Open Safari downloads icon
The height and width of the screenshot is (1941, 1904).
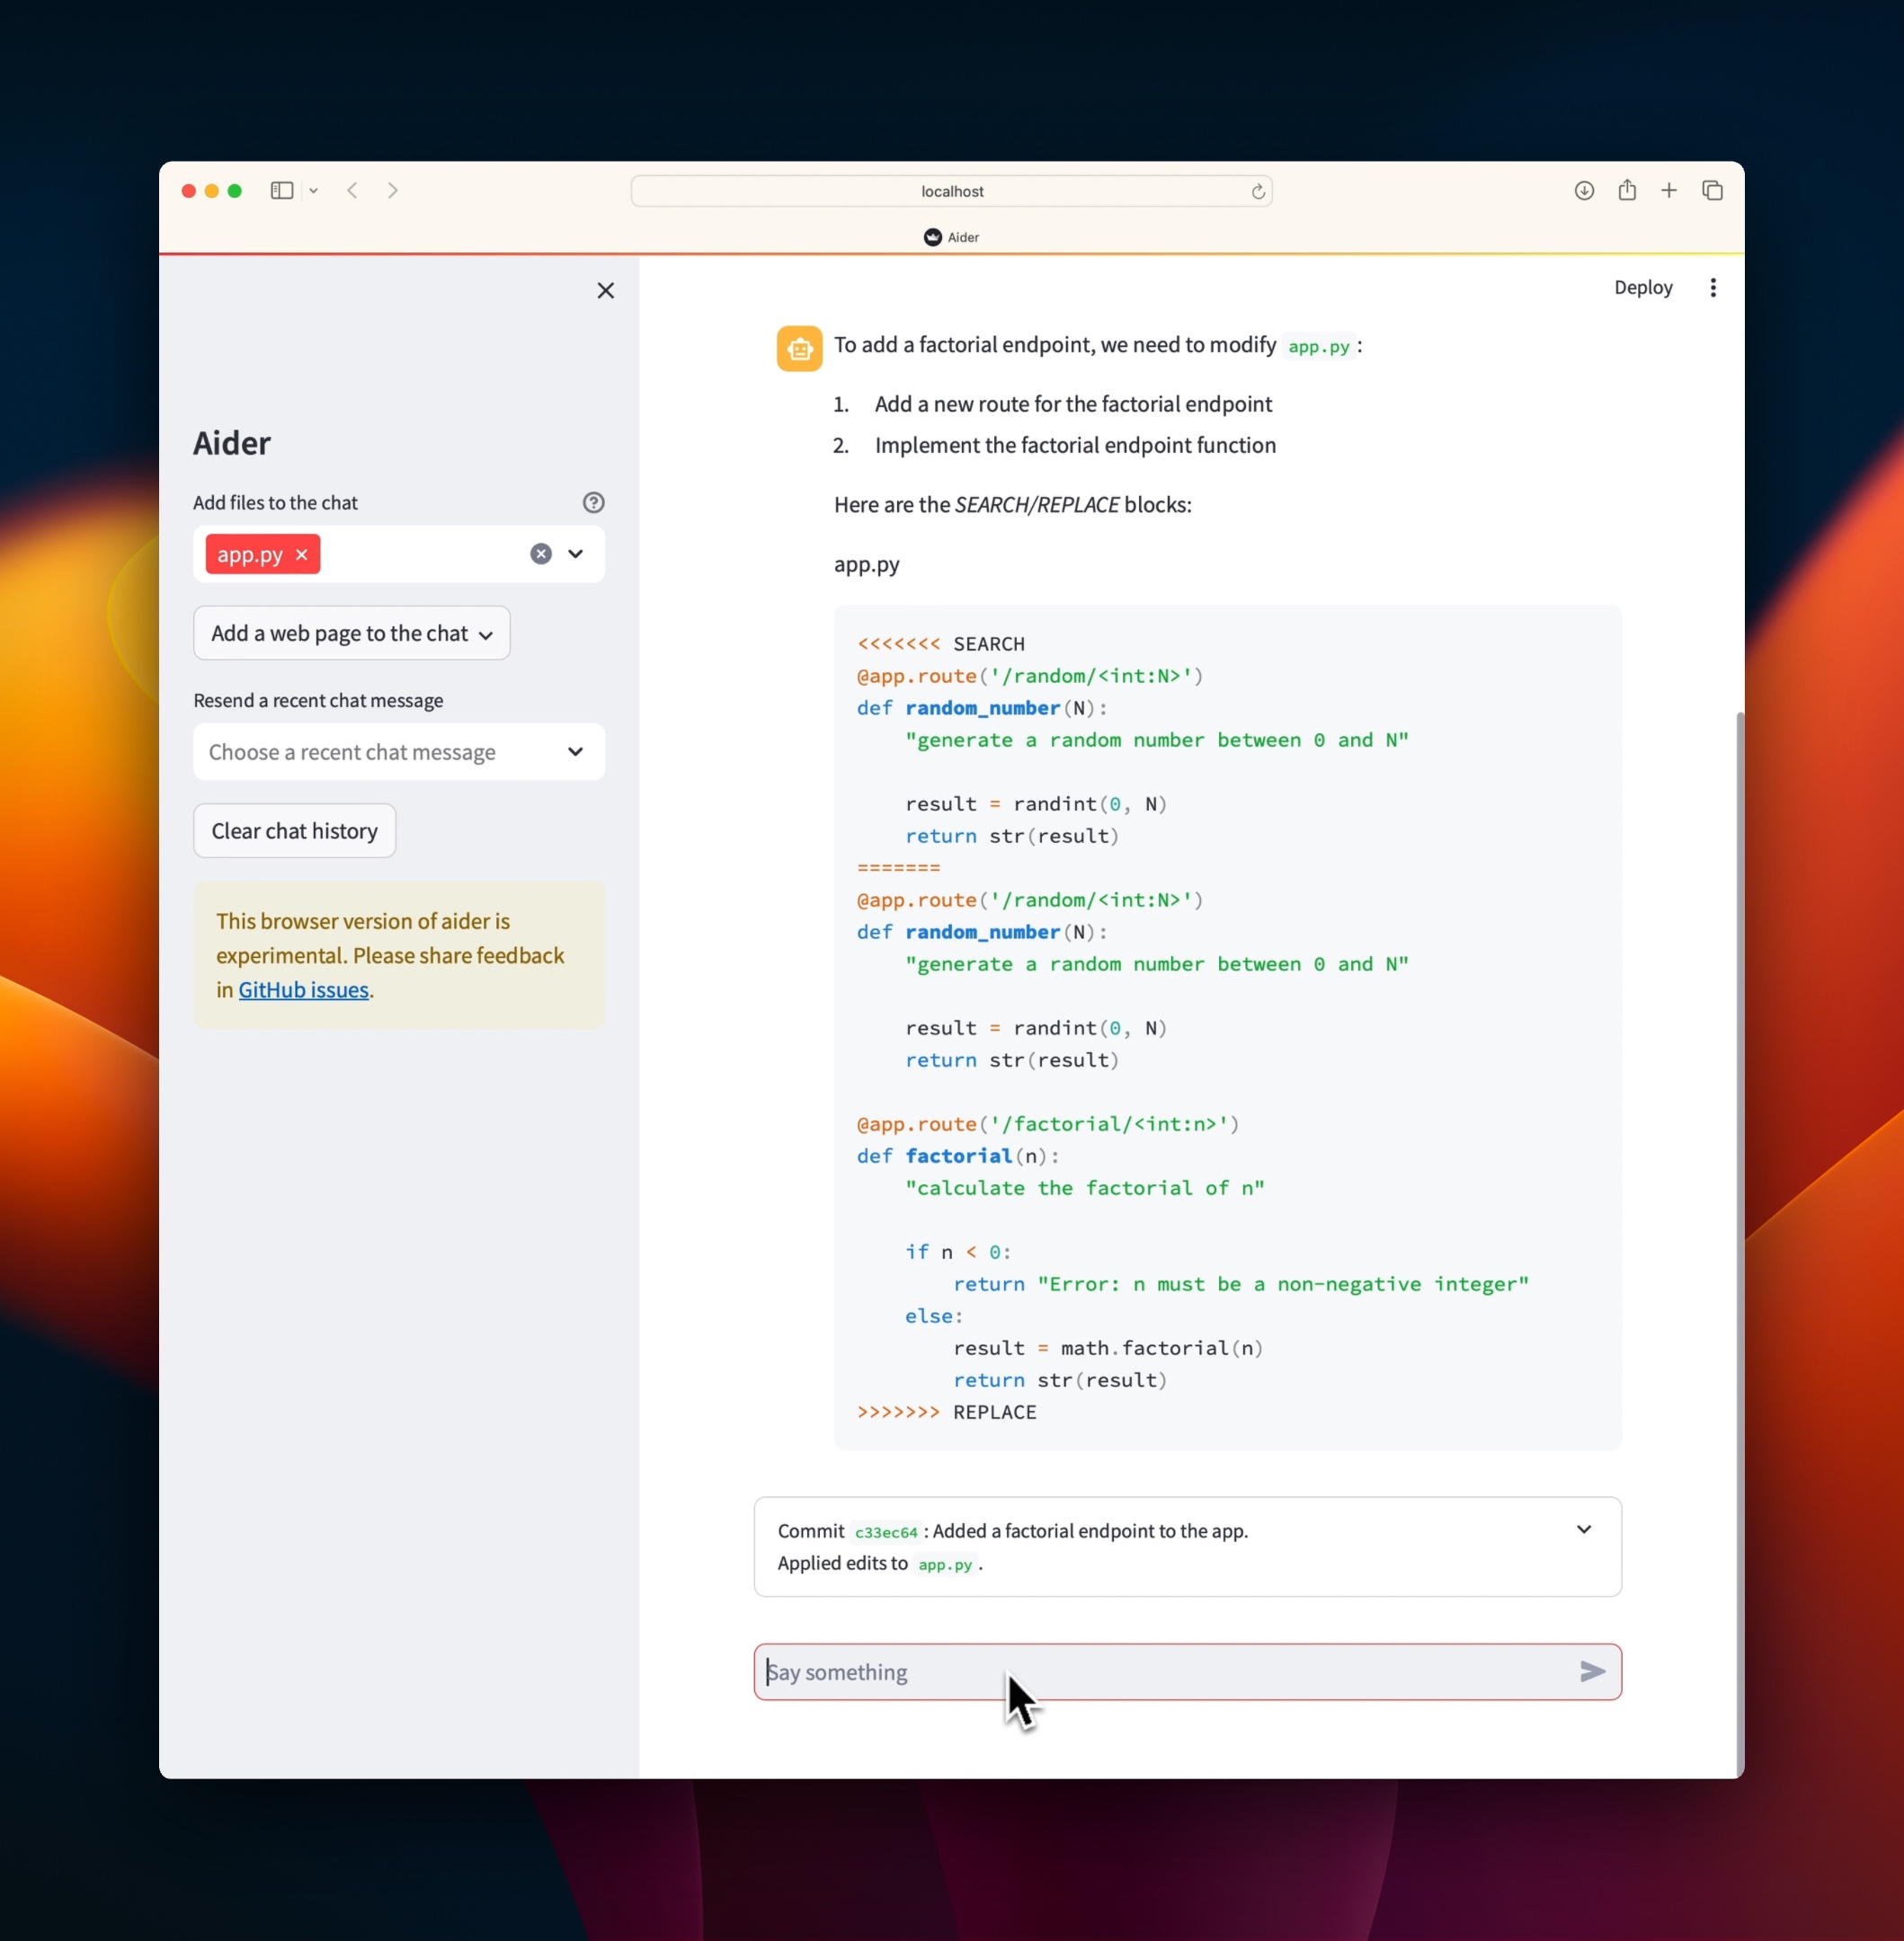[x=1584, y=191]
